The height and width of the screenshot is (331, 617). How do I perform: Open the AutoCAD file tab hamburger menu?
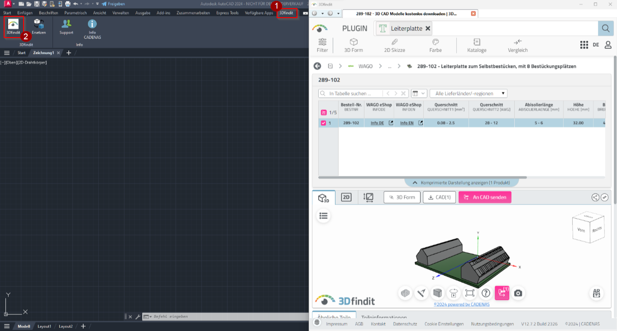pyautogui.click(x=7, y=53)
